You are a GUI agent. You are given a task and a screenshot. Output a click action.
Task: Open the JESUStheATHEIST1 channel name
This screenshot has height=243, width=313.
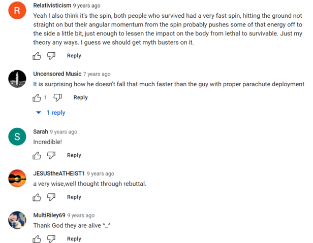click(x=59, y=173)
